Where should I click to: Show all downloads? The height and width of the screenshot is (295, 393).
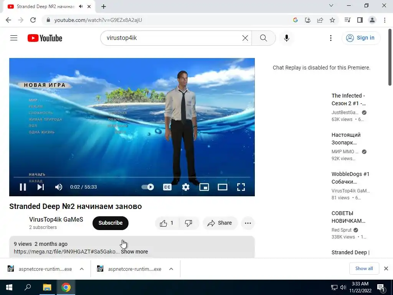pos(364,268)
